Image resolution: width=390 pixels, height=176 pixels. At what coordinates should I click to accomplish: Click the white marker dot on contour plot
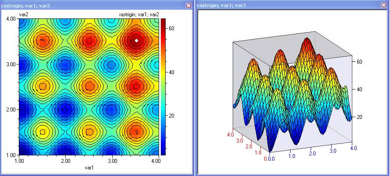[x=137, y=40]
